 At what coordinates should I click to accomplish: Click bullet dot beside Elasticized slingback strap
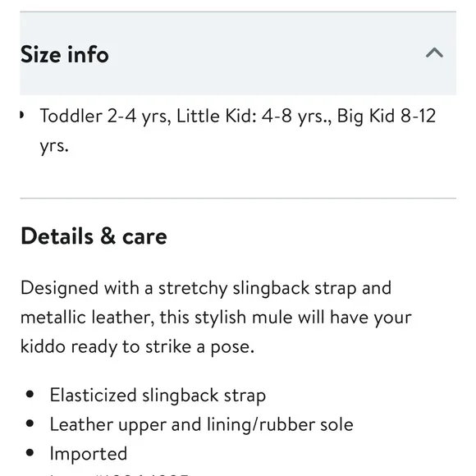pos(30,394)
